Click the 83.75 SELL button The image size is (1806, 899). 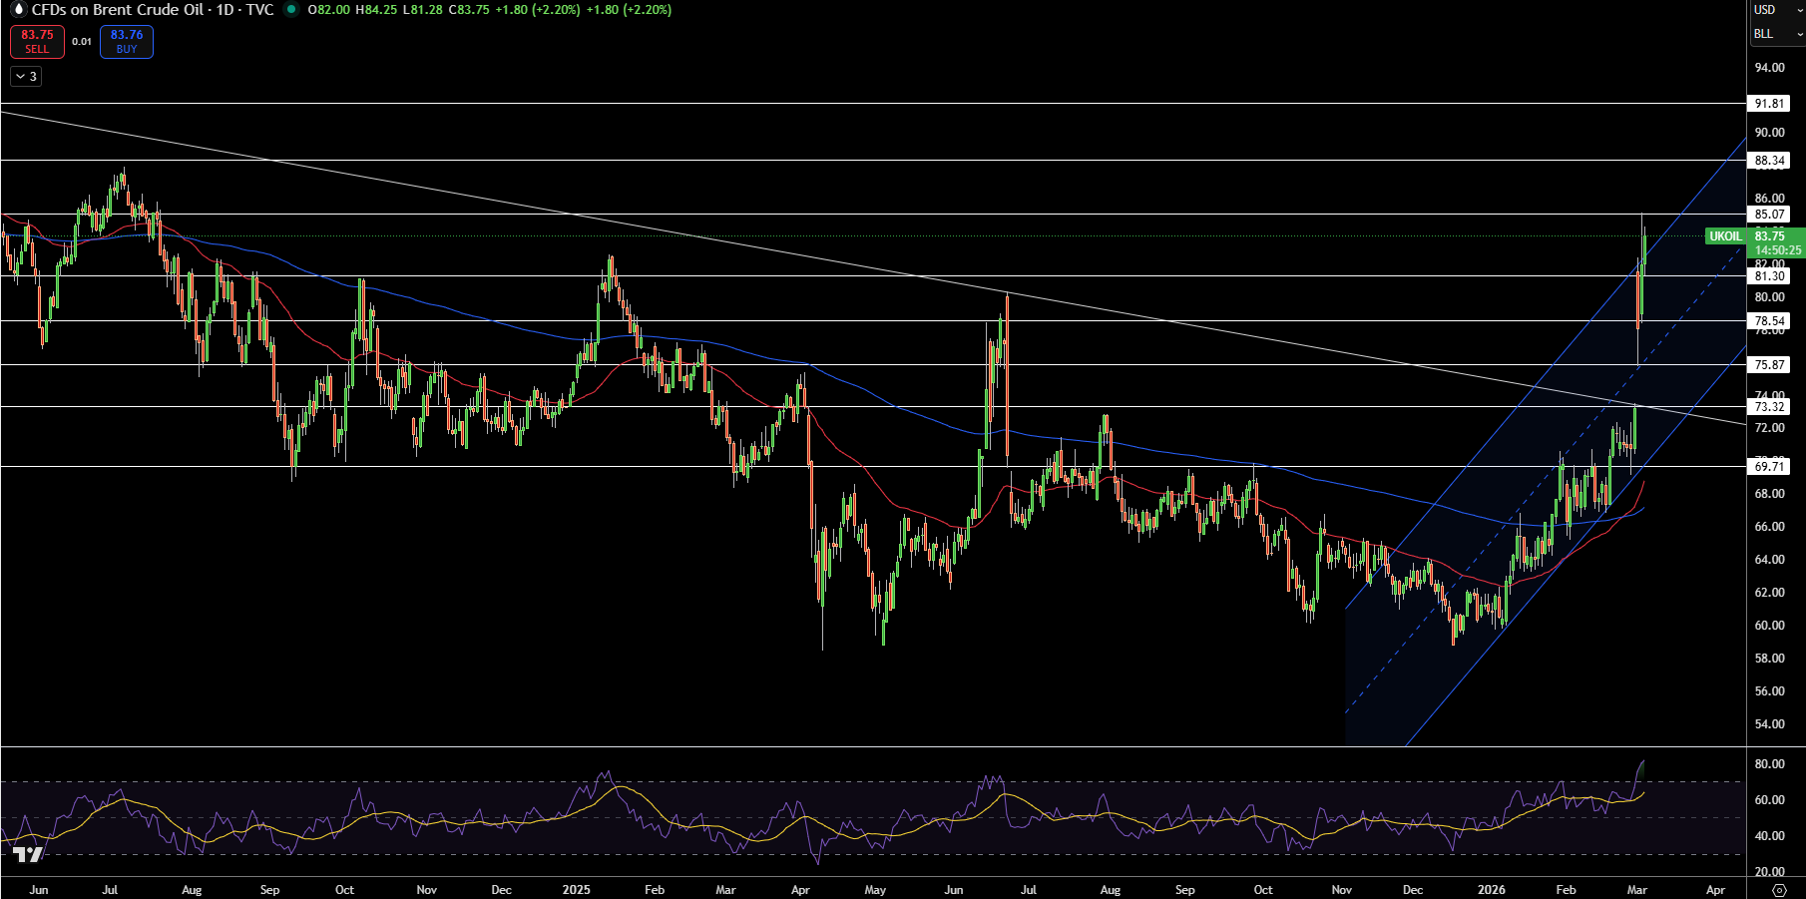point(37,41)
